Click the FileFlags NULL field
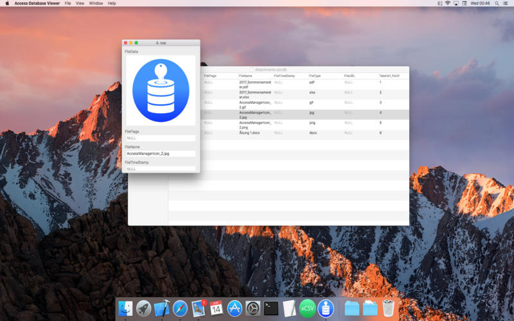Screen dimensions: 514x321 click(160, 138)
